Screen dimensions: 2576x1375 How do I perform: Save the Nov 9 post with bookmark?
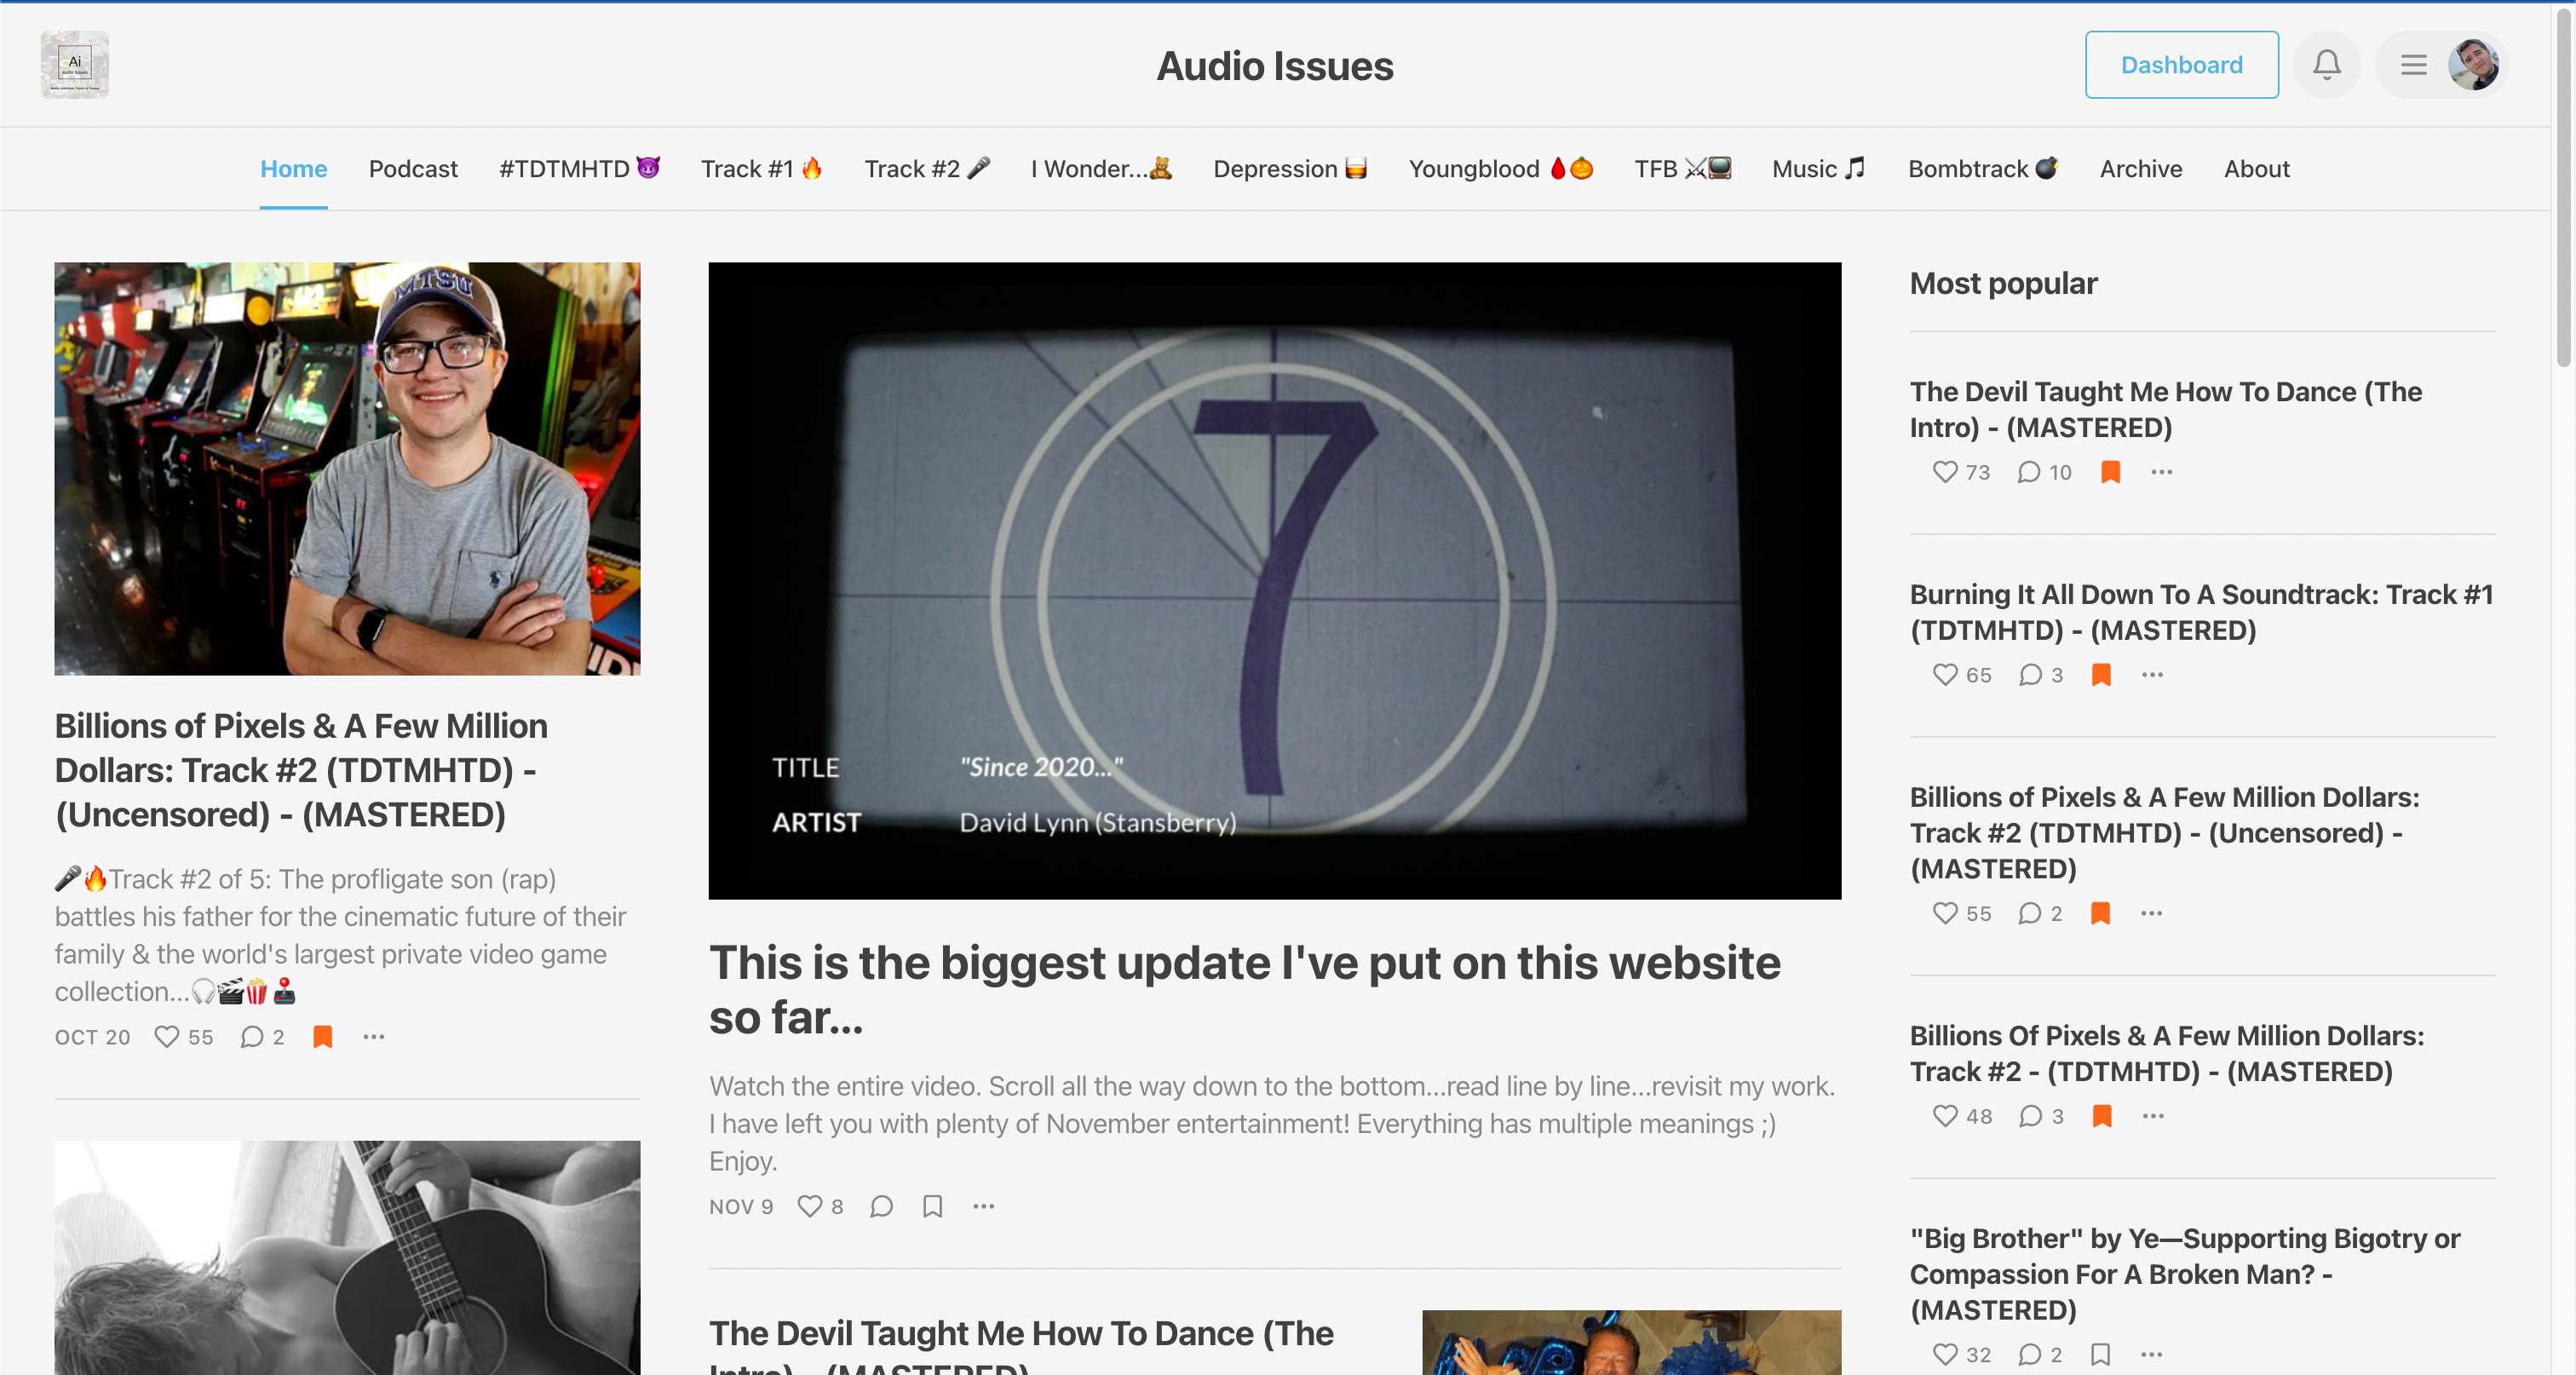(x=932, y=1206)
